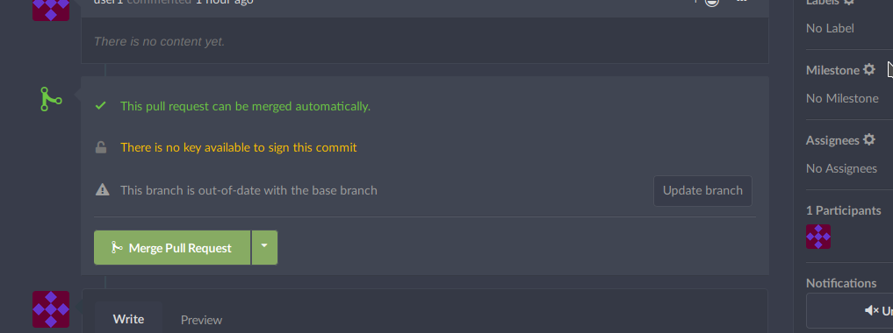Click the user avatar beside comment editor

(x=51, y=309)
